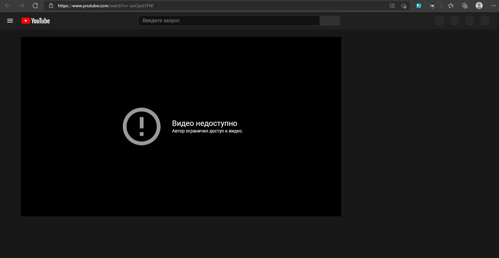The width and height of the screenshot is (499, 258).
Task: Click the site security icon in address bar
Action: pyautogui.click(x=51, y=6)
